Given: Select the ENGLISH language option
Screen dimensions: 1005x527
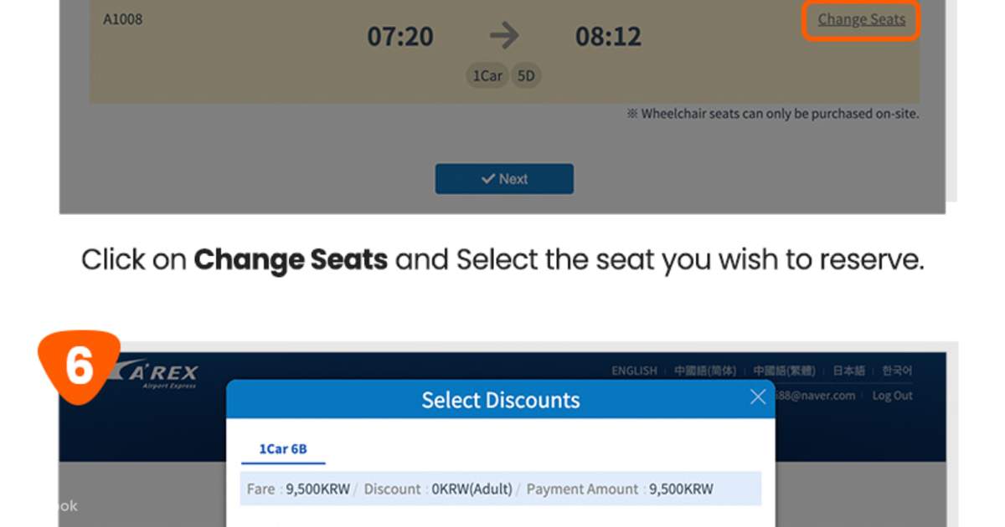Looking at the screenshot, I should [634, 370].
